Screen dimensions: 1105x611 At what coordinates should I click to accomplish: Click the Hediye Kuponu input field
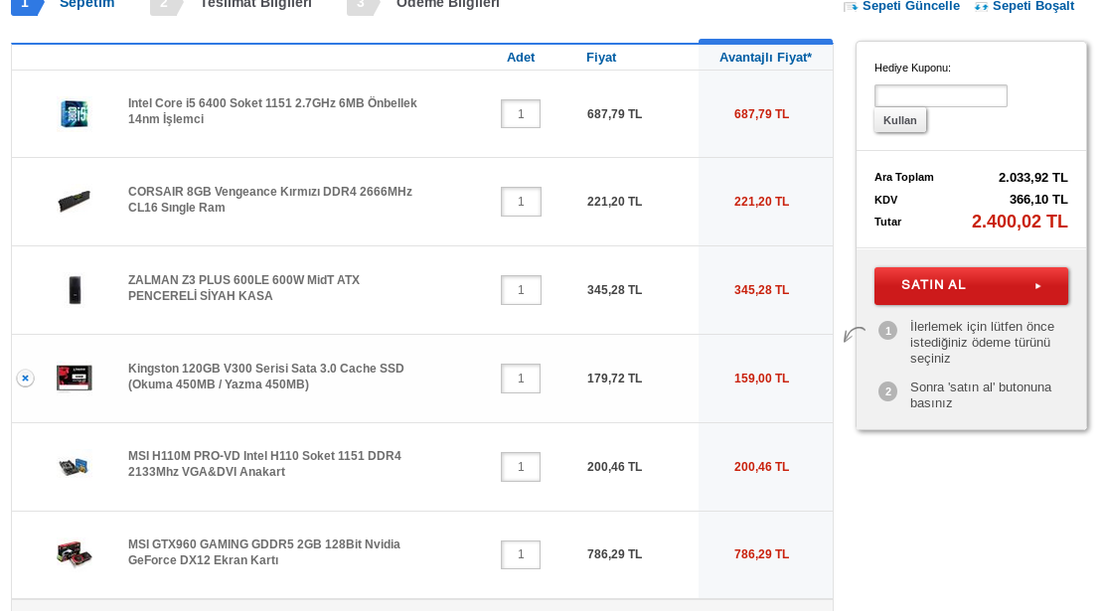pos(941,95)
